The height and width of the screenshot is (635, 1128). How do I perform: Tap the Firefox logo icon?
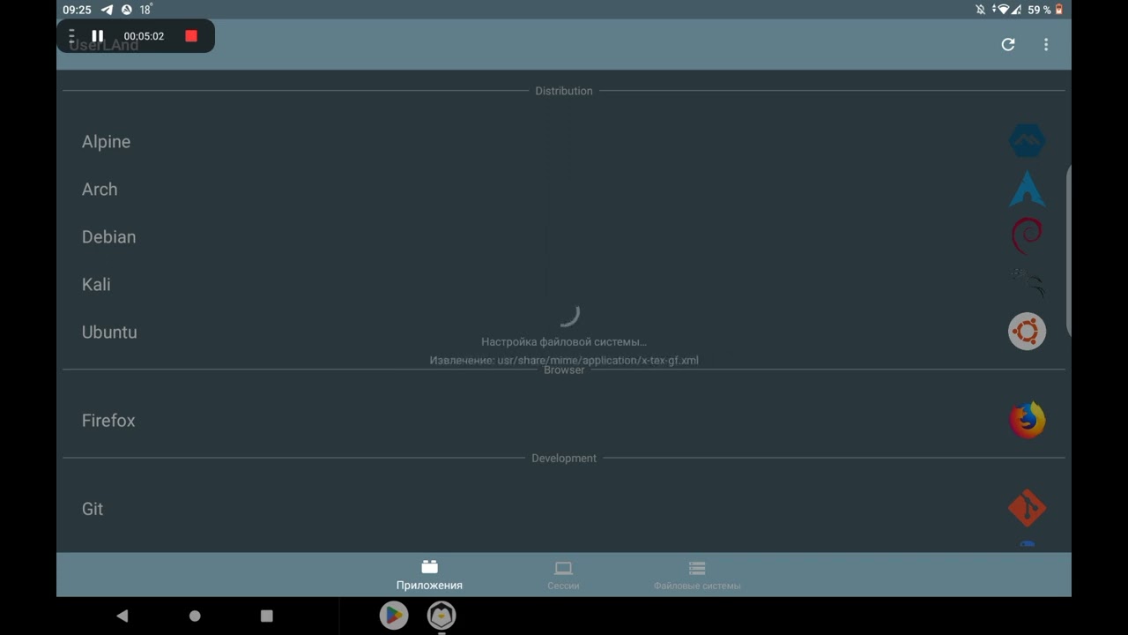click(1027, 421)
